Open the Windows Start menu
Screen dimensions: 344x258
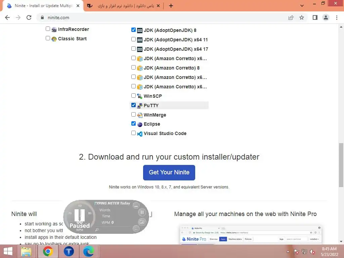[8, 251]
